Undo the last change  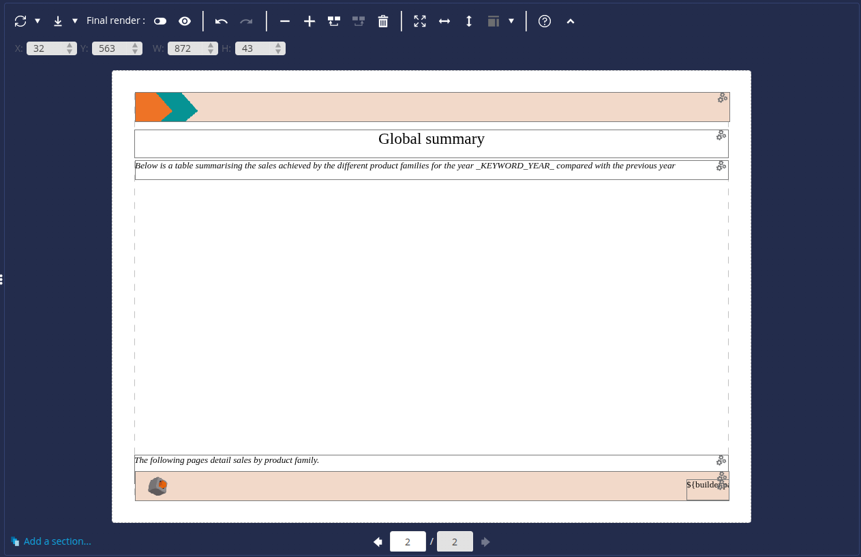221,21
